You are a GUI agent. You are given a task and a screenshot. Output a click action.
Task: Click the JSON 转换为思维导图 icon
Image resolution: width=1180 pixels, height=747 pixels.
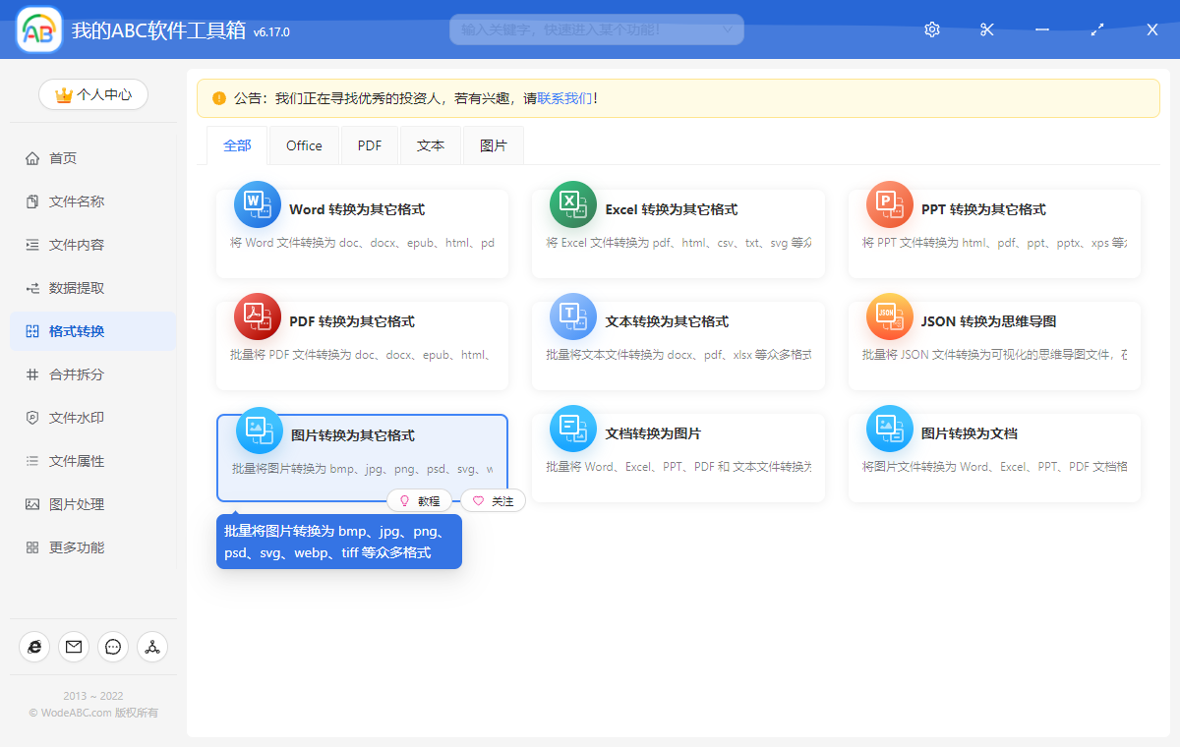889,316
